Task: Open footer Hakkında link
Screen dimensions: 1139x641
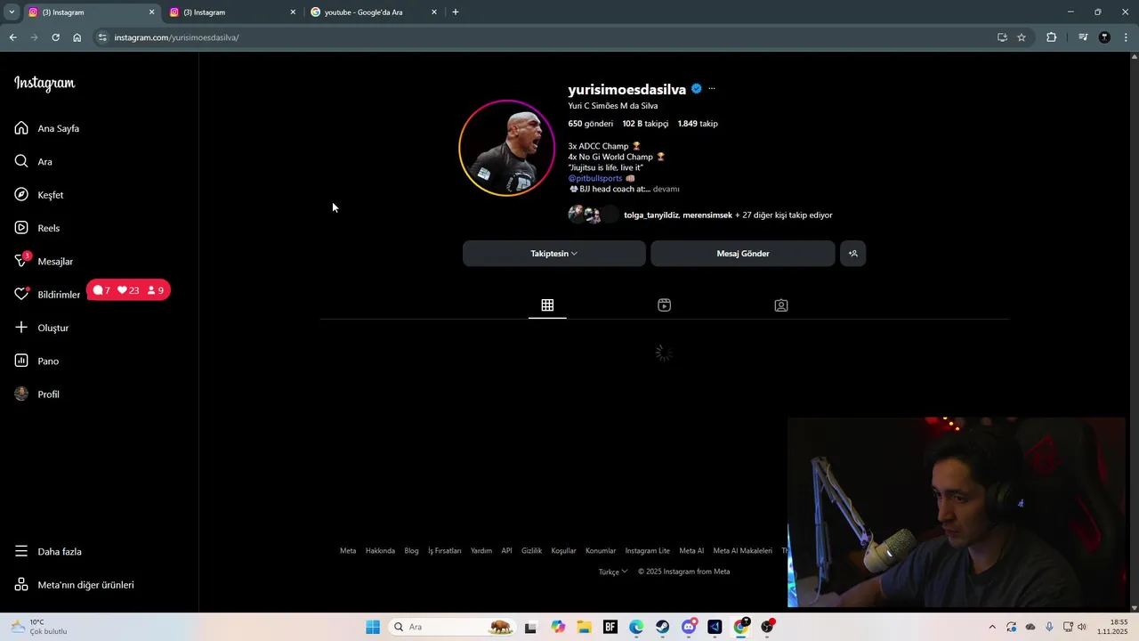Action: click(380, 551)
